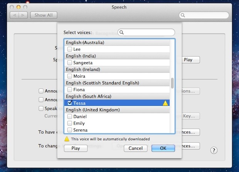This screenshot has height=172, width=239.
Task: Click the Play button in the voices sheet
Action: pos(76,148)
